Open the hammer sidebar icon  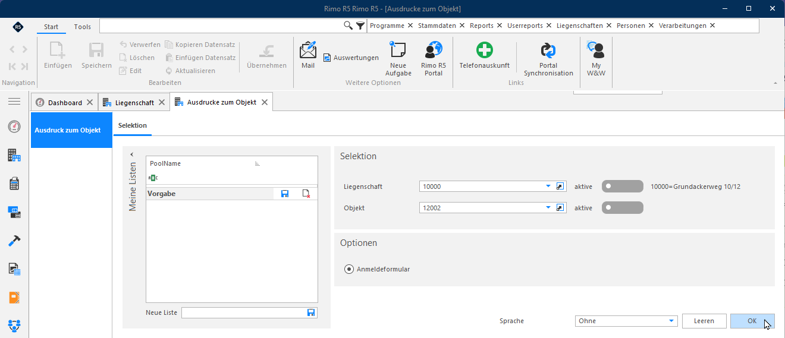[14, 241]
